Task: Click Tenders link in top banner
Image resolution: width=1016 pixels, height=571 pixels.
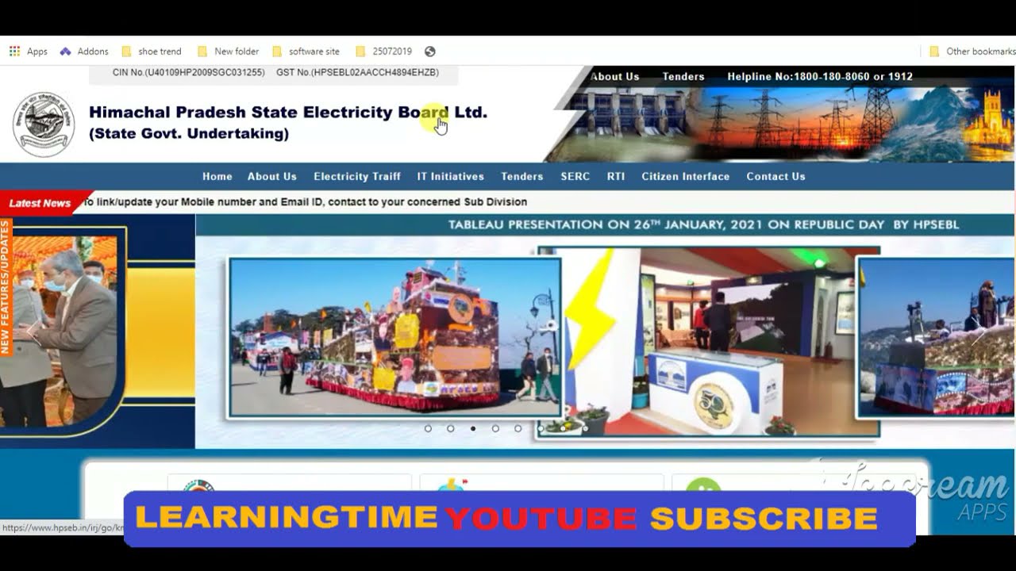Action: tap(683, 77)
